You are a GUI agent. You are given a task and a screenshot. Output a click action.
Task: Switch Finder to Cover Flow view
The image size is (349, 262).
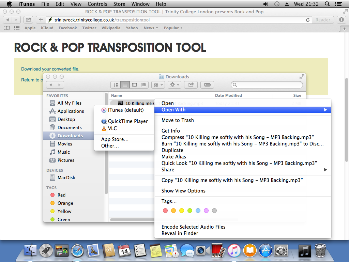144,85
